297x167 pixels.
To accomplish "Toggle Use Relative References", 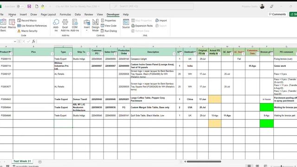I will tap(32, 26).
